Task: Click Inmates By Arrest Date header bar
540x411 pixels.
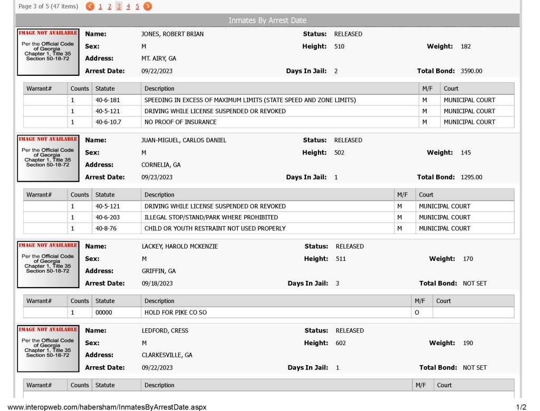Action: pos(267,21)
